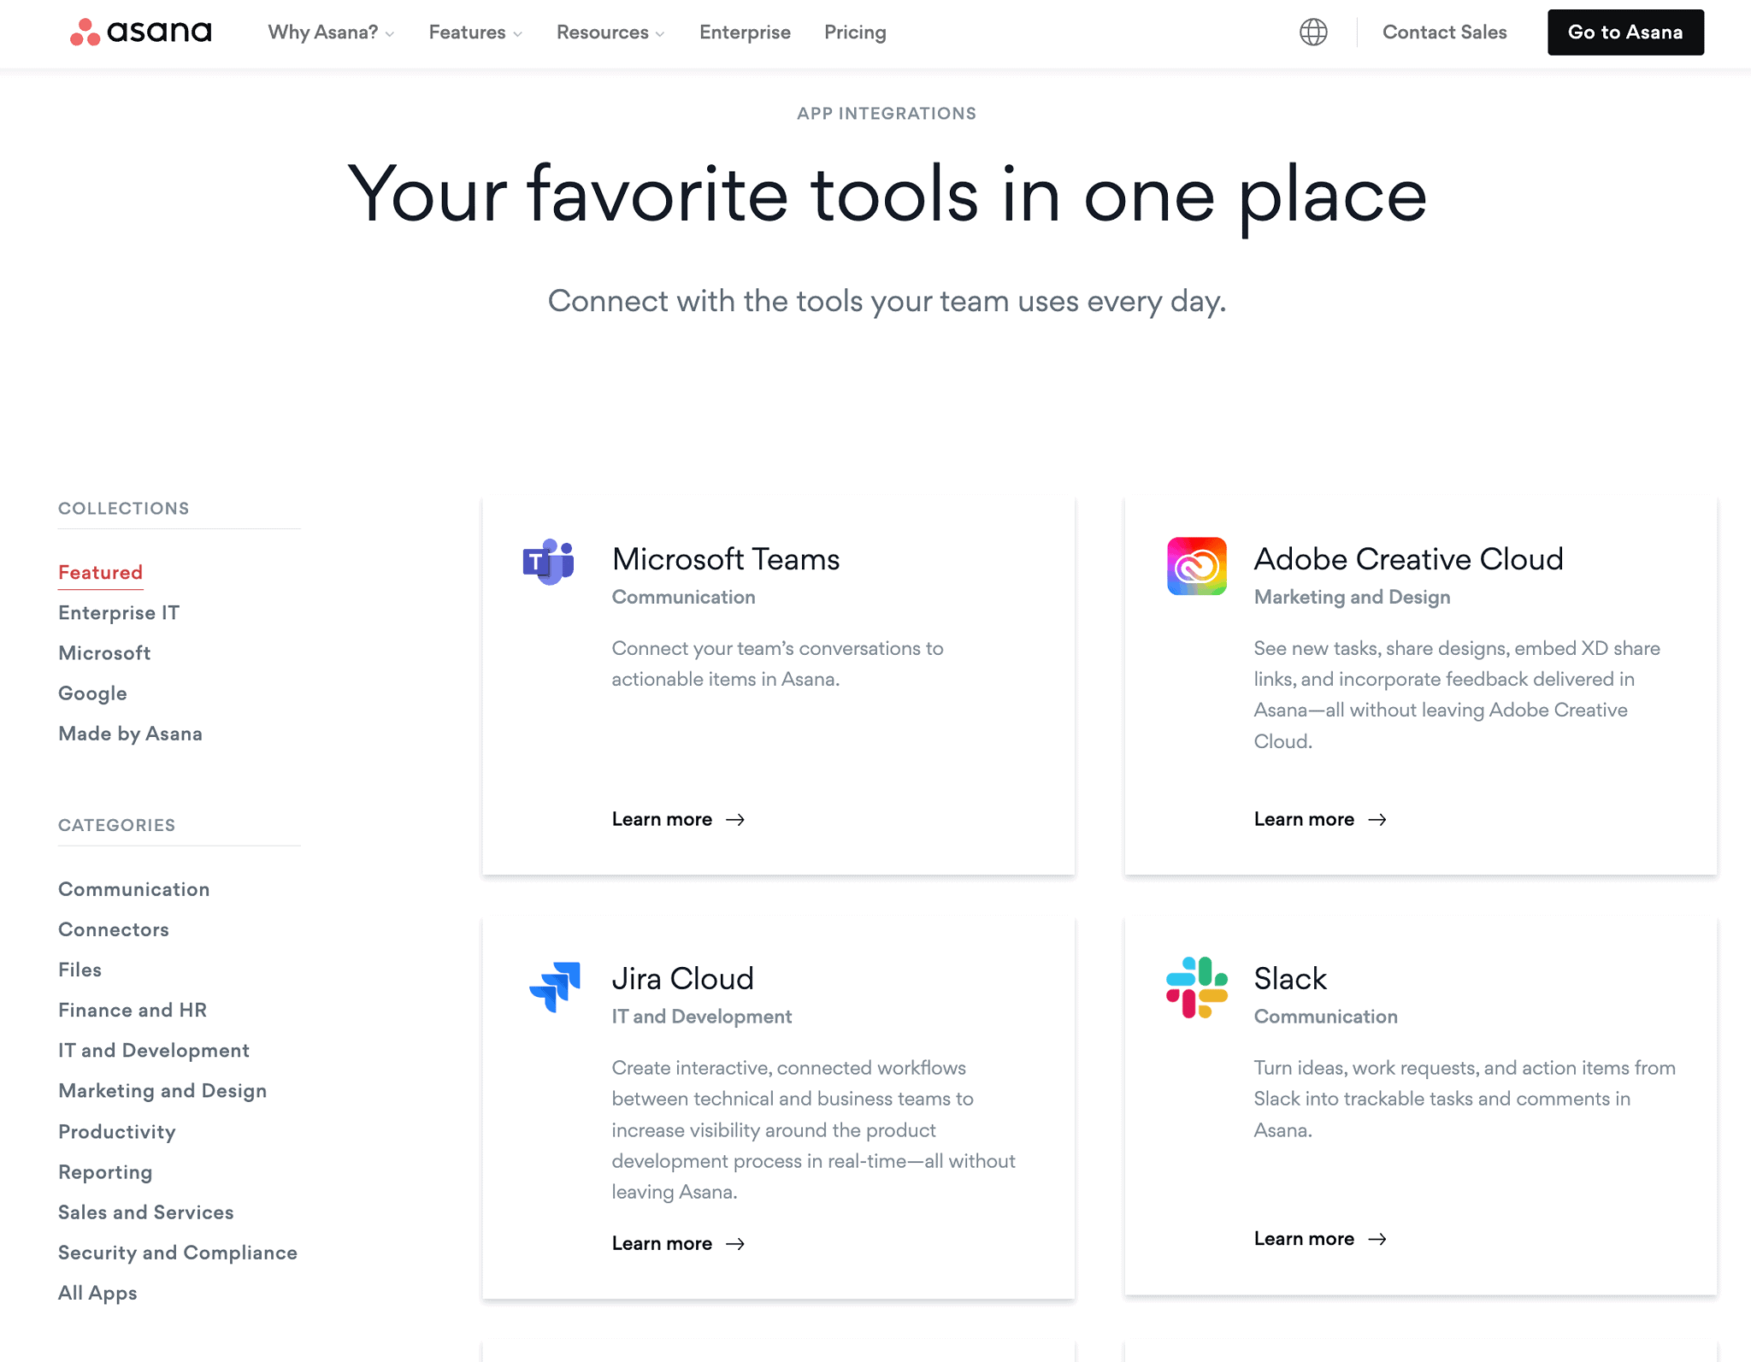Show All Apps category
1751x1362 pixels.
97,1293
